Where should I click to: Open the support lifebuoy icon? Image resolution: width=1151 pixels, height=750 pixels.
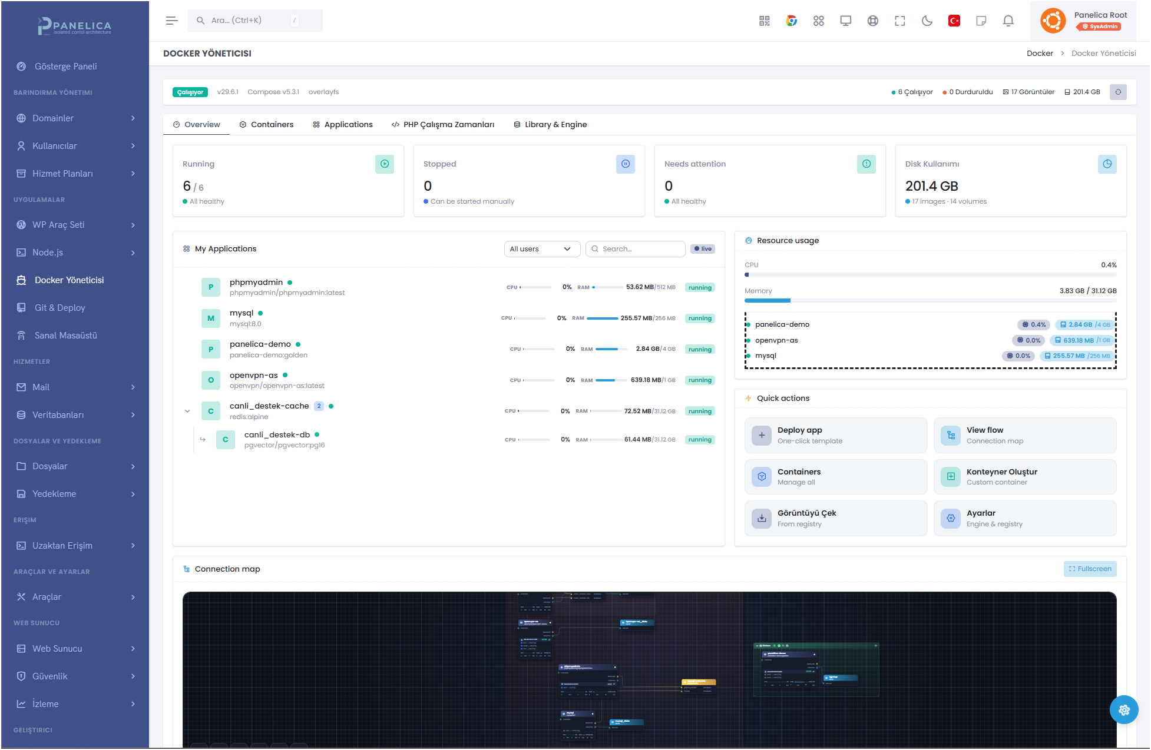[x=873, y=21]
